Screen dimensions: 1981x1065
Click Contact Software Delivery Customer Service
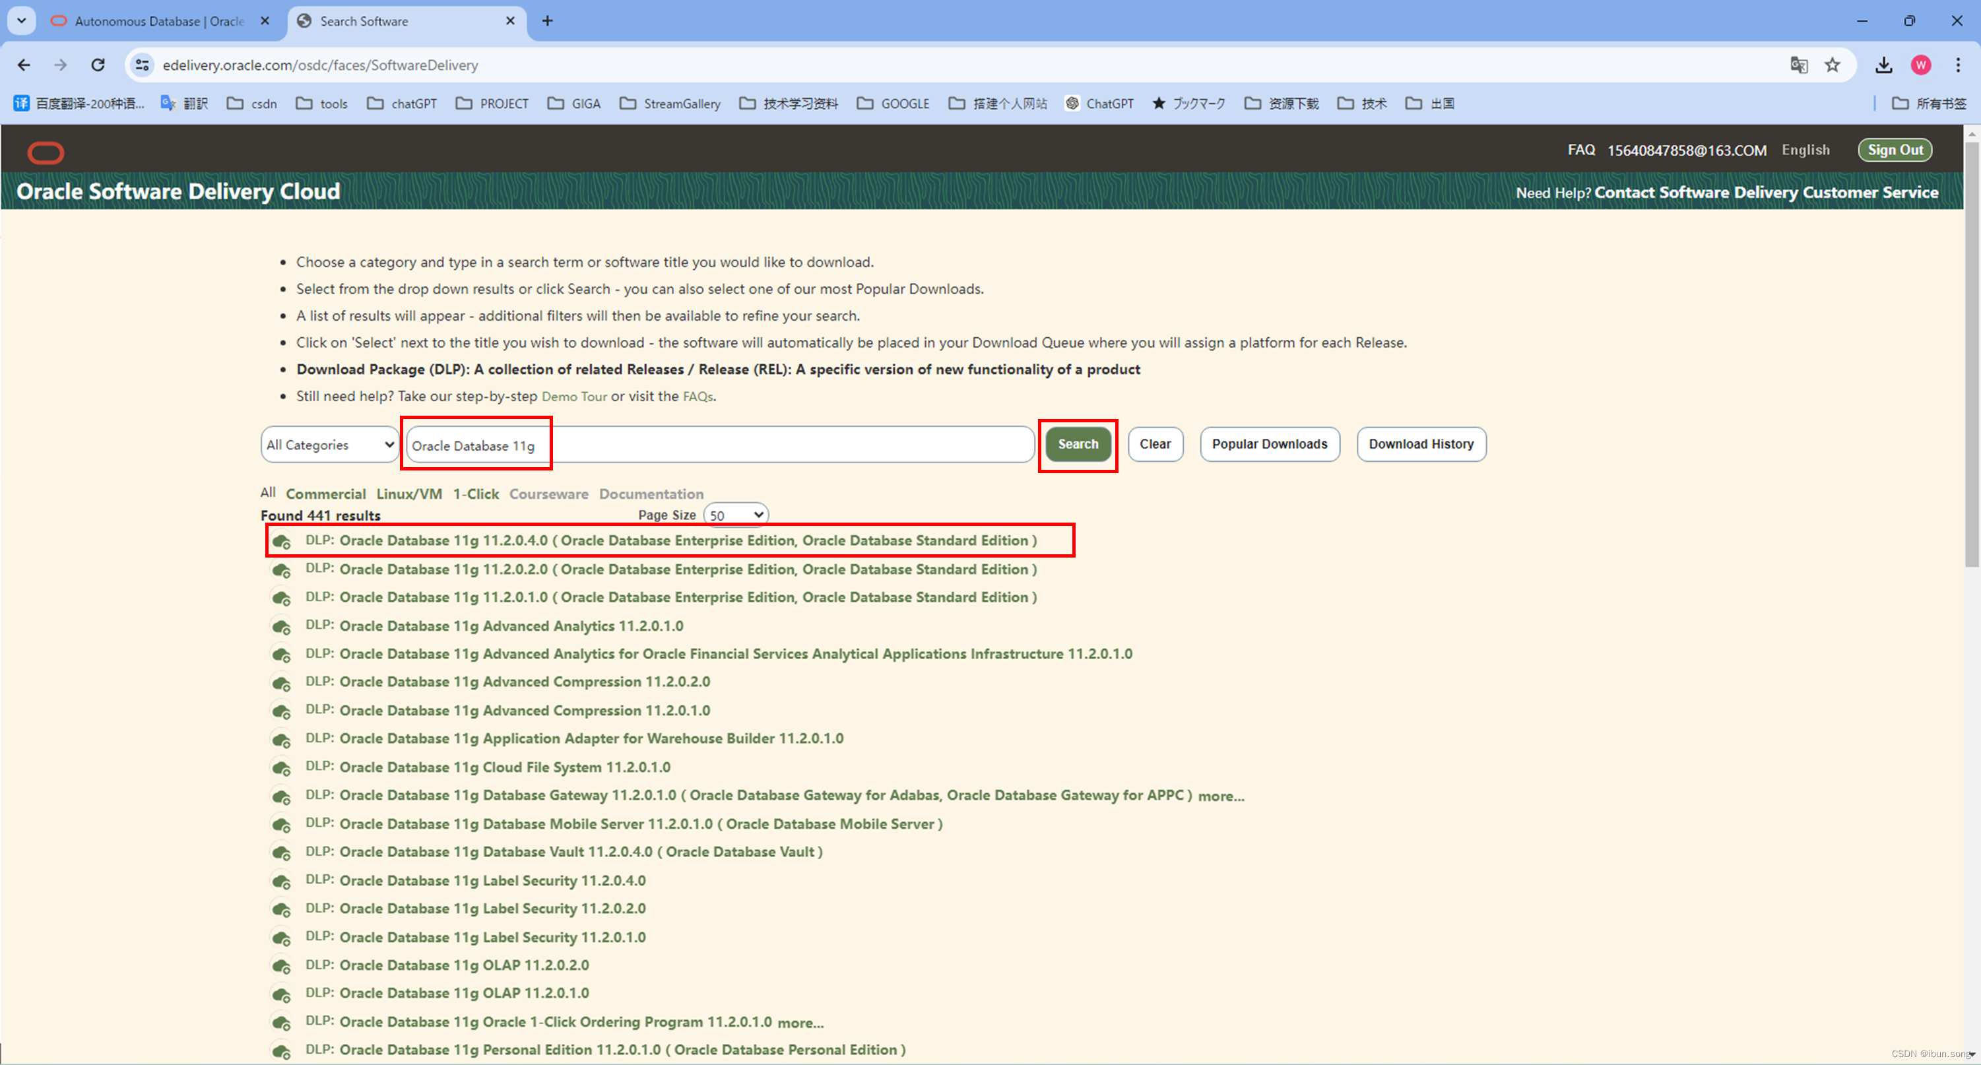(1766, 192)
